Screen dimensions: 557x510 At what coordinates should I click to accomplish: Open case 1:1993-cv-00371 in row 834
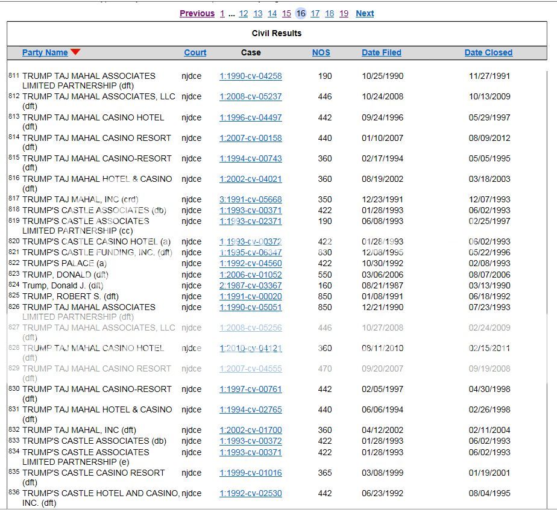(x=250, y=453)
